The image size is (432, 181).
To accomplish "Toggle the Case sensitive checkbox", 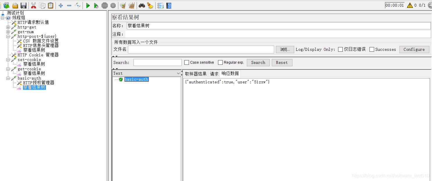I will click(x=187, y=62).
